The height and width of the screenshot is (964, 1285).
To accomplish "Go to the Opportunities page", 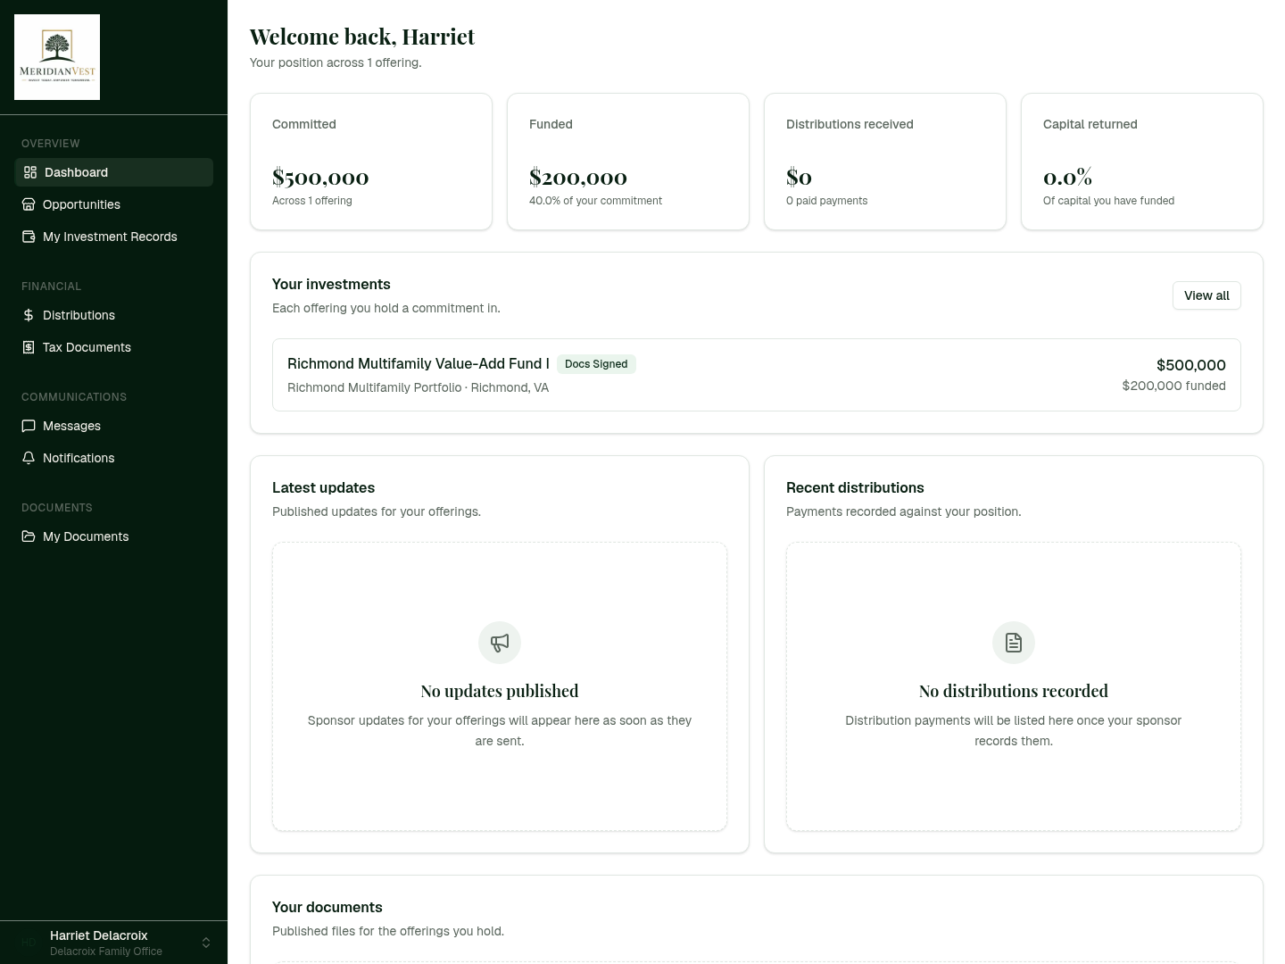I will point(113,204).
